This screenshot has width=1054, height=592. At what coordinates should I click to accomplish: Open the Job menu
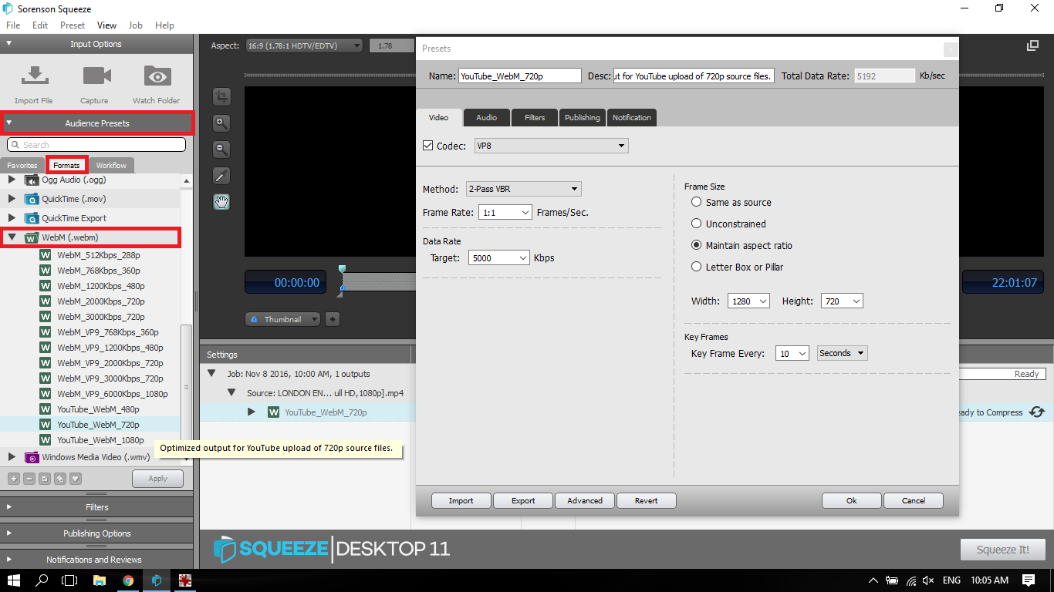click(x=135, y=25)
